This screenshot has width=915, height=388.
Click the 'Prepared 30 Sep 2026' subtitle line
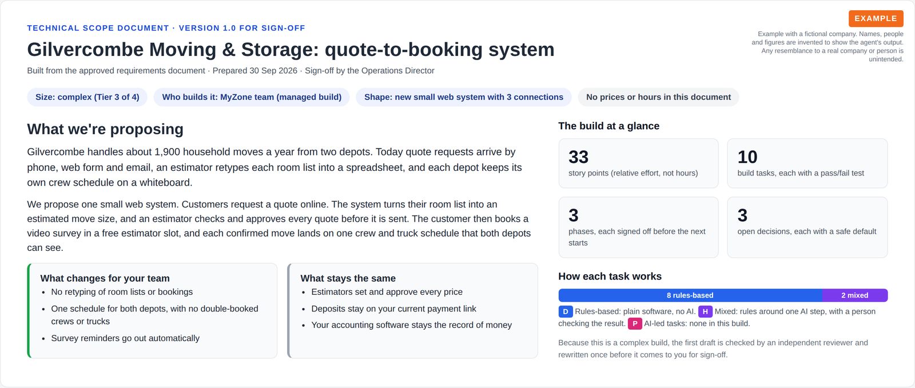(x=231, y=71)
